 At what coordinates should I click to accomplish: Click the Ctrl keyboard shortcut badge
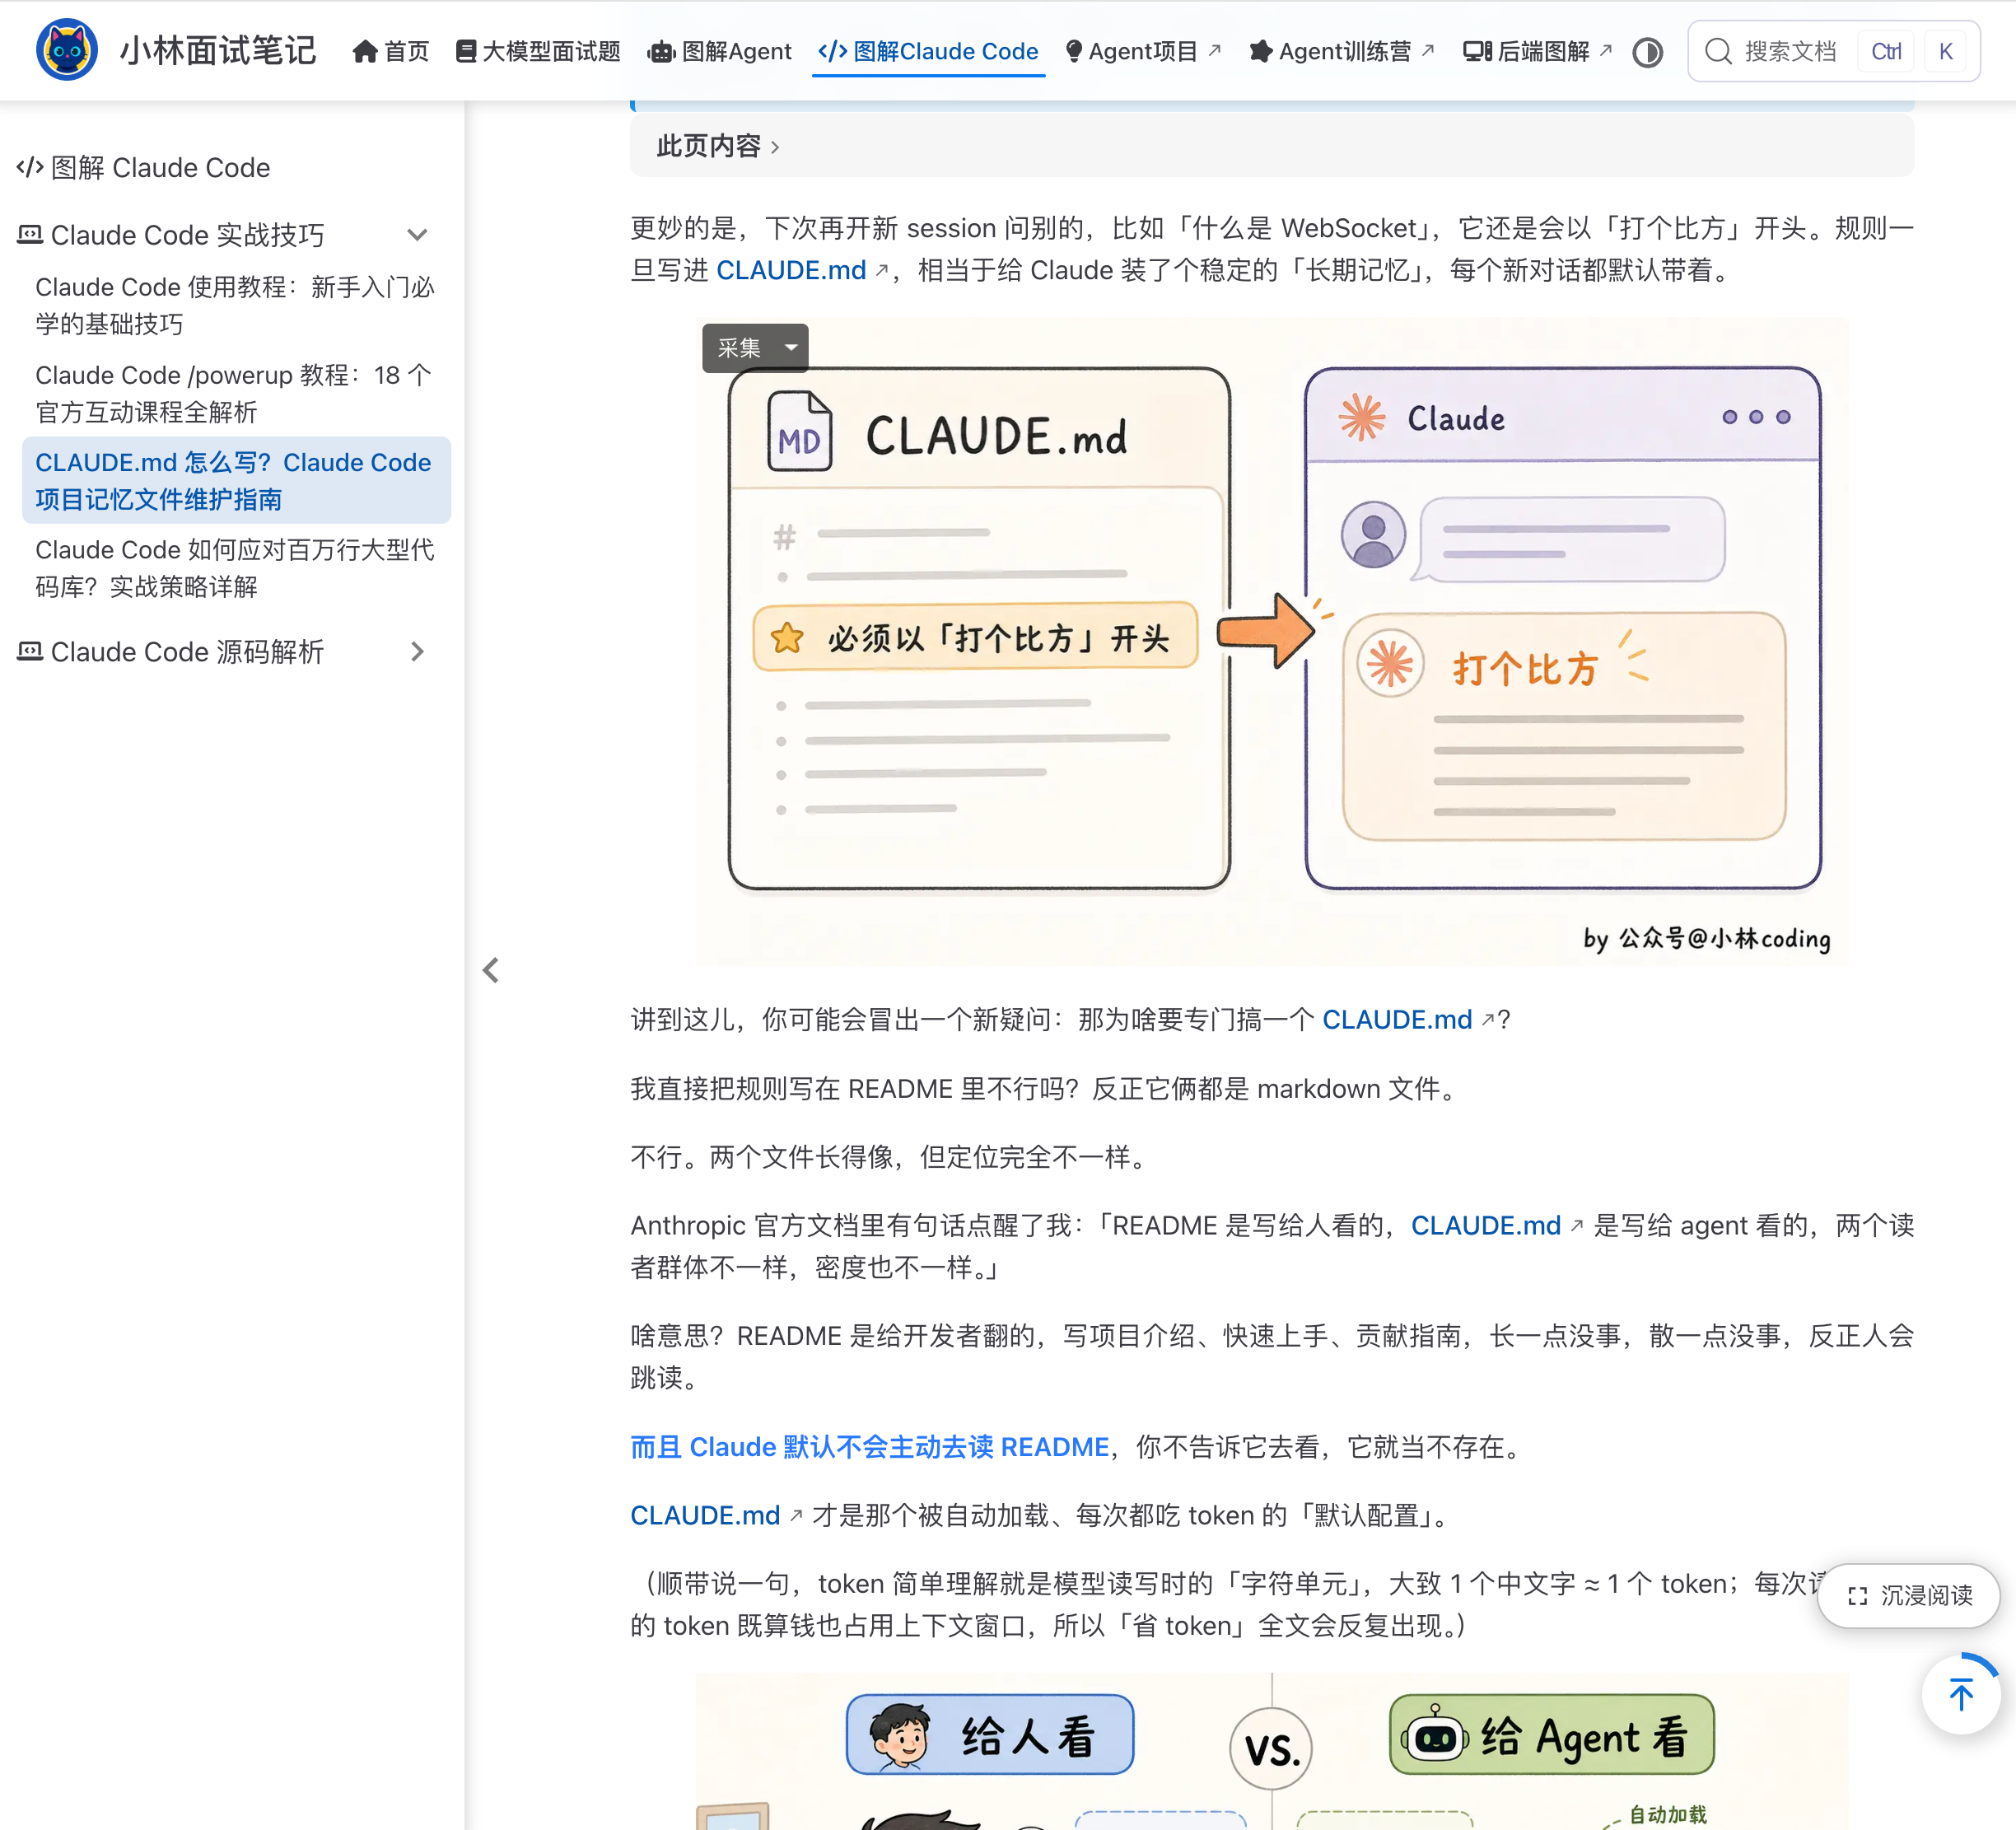click(x=1885, y=51)
